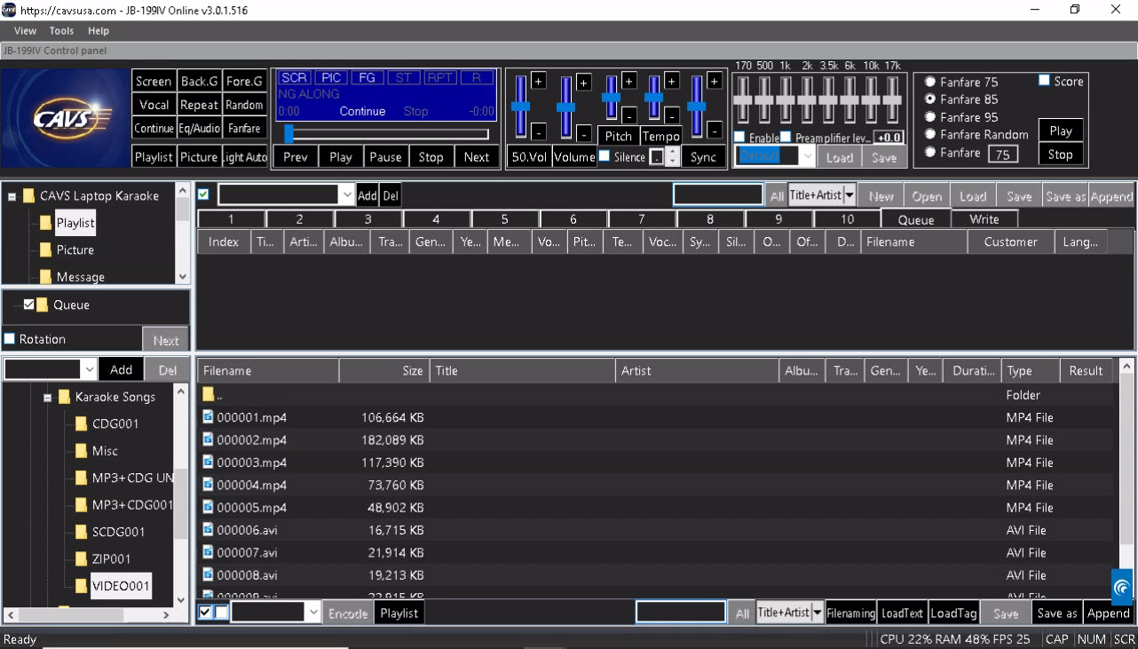The height and width of the screenshot is (649, 1138).
Task: Click the CAVS logo image
Action: (x=65, y=119)
